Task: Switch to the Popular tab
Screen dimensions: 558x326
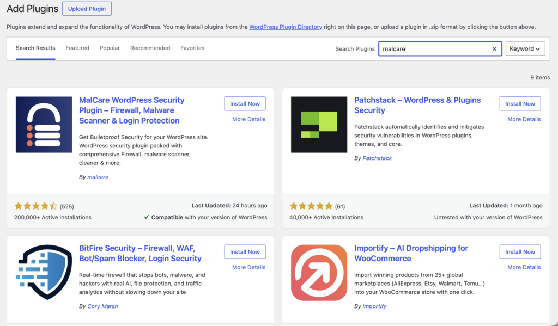Action: [110, 48]
